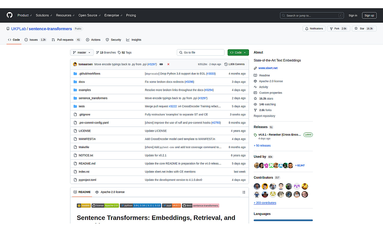Click the LICENSE file icon

[x=75, y=131]
